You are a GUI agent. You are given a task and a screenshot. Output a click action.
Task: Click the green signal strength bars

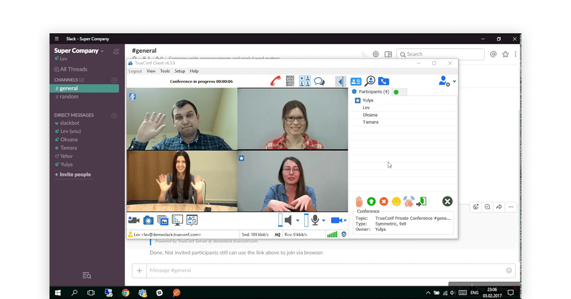tap(332, 234)
